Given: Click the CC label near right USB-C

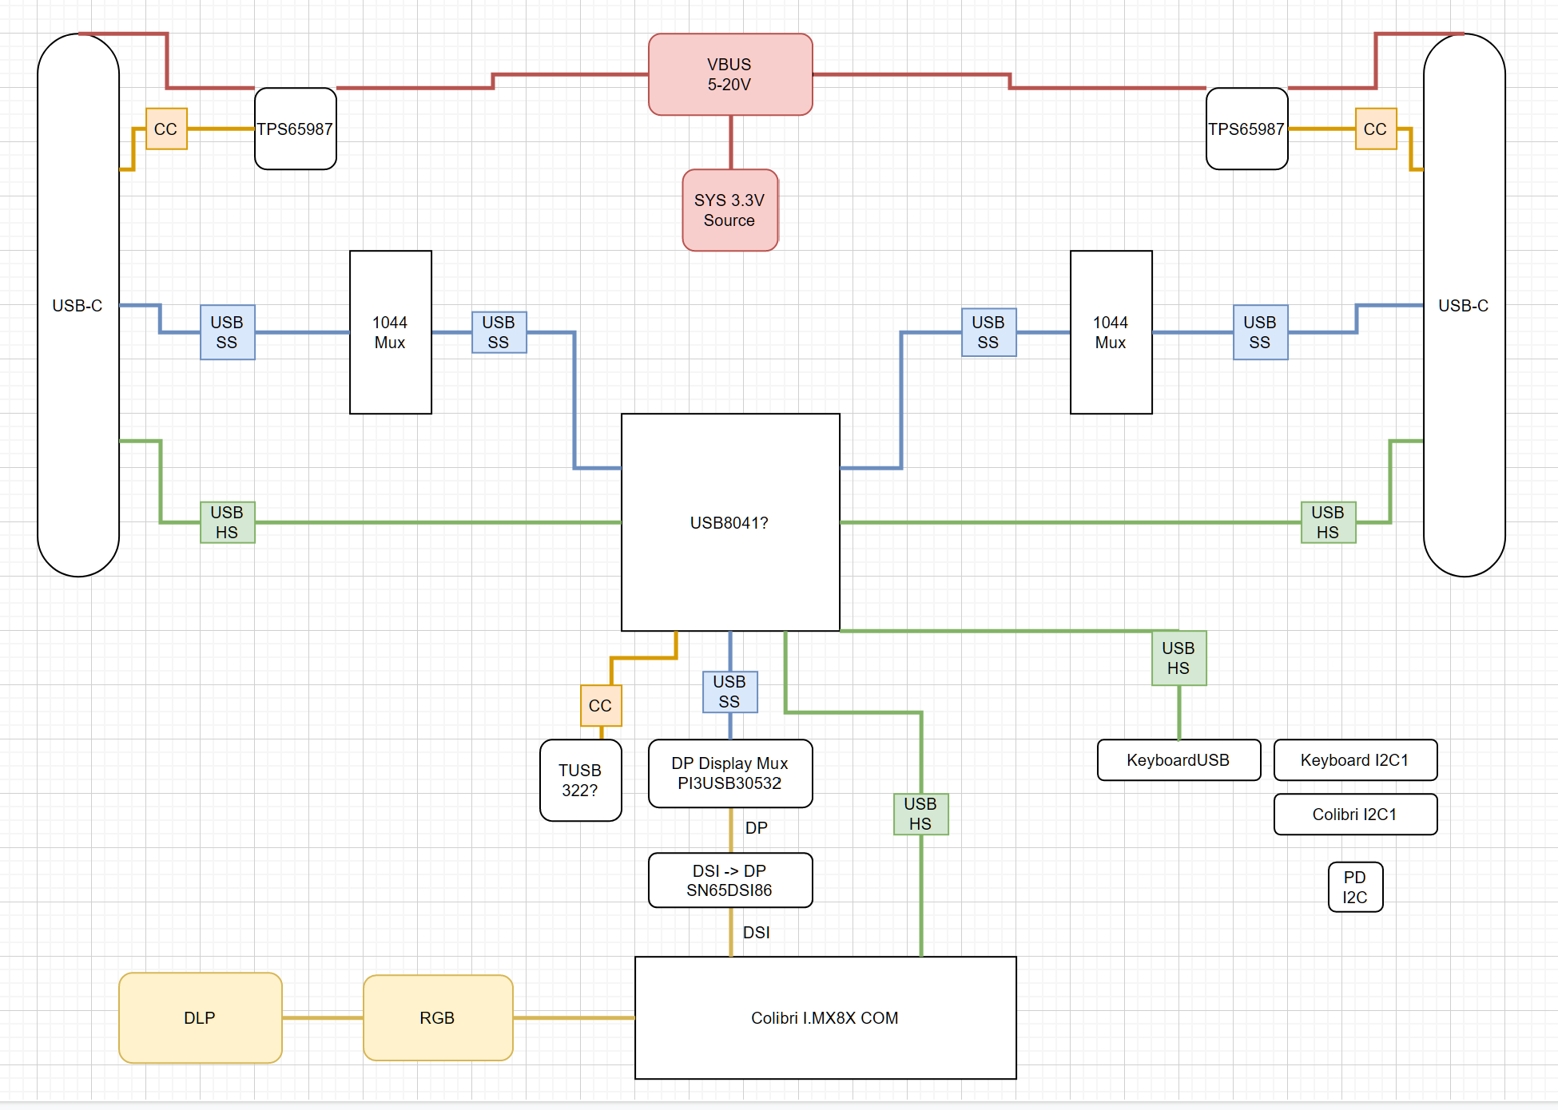Looking at the screenshot, I should pyautogui.click(x=1376, y=129).
